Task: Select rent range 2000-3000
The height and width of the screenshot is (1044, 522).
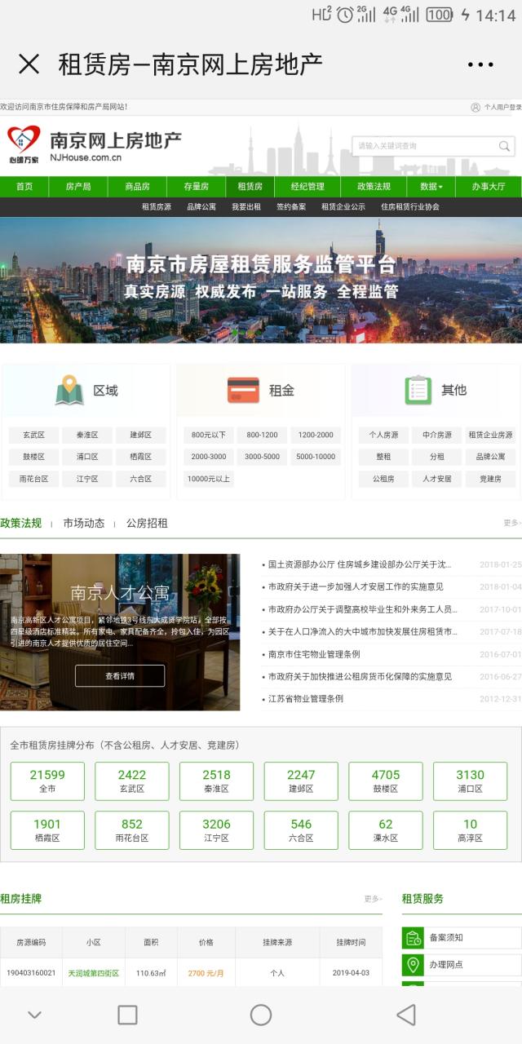Action: [x=209, y=457]
